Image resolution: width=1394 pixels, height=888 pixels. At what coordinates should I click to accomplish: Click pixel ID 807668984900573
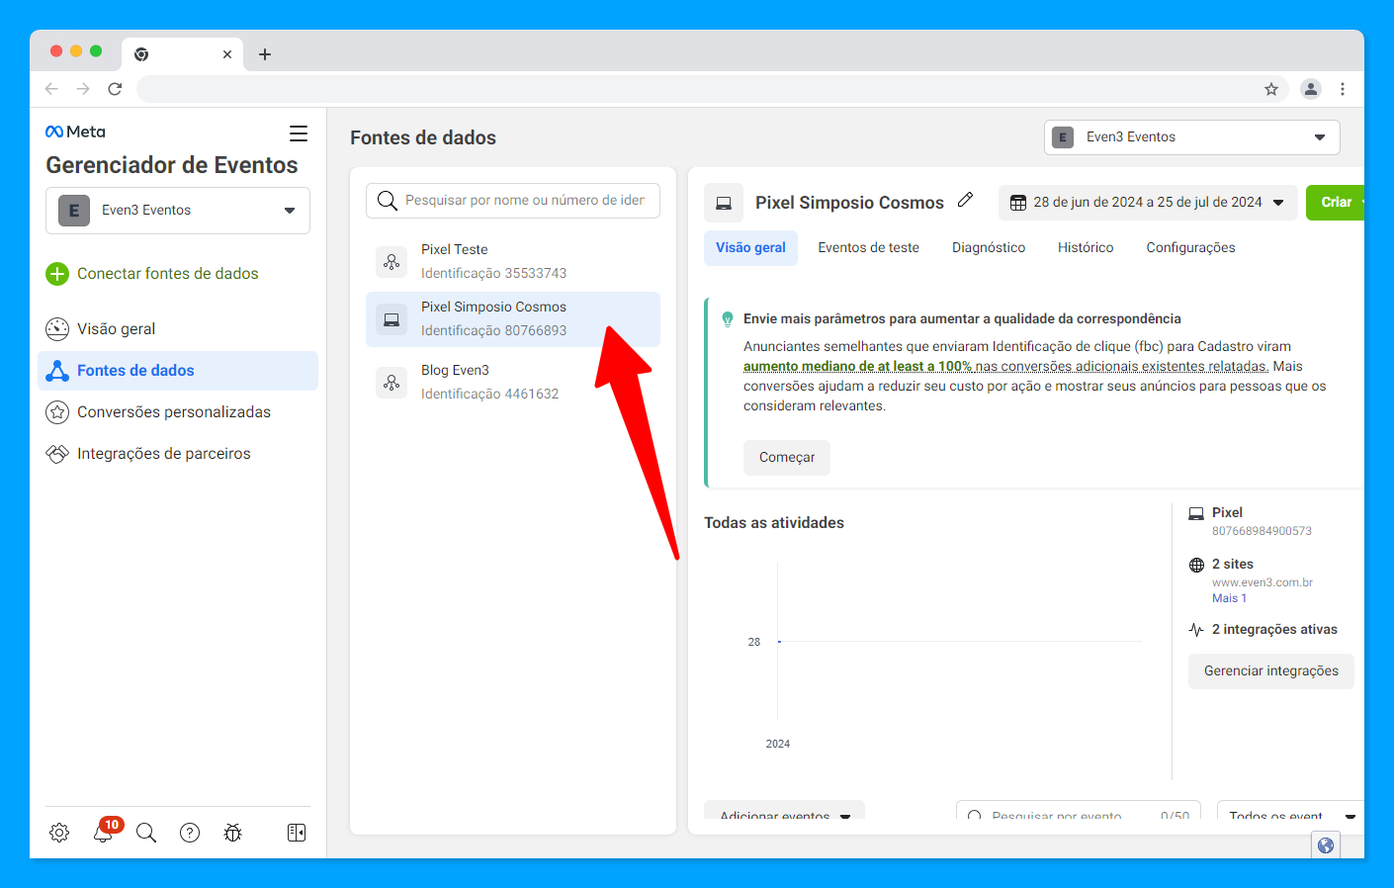1262,531
